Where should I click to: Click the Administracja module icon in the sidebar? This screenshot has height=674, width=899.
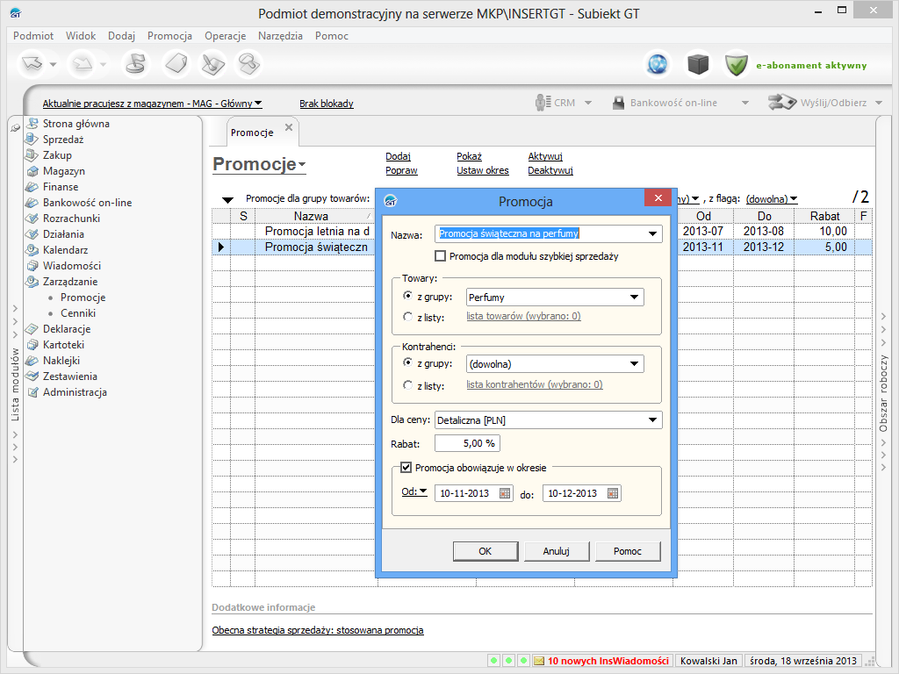point(32,392)
